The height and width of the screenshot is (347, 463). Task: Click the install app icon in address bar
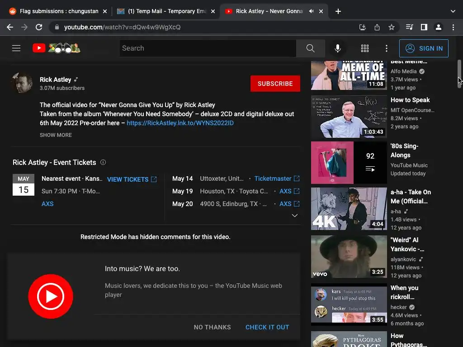[362, 27]
